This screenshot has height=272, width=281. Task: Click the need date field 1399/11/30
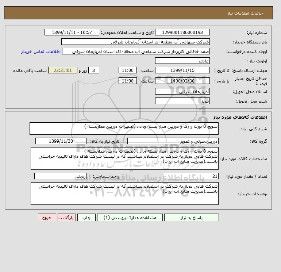pos(61,141)
